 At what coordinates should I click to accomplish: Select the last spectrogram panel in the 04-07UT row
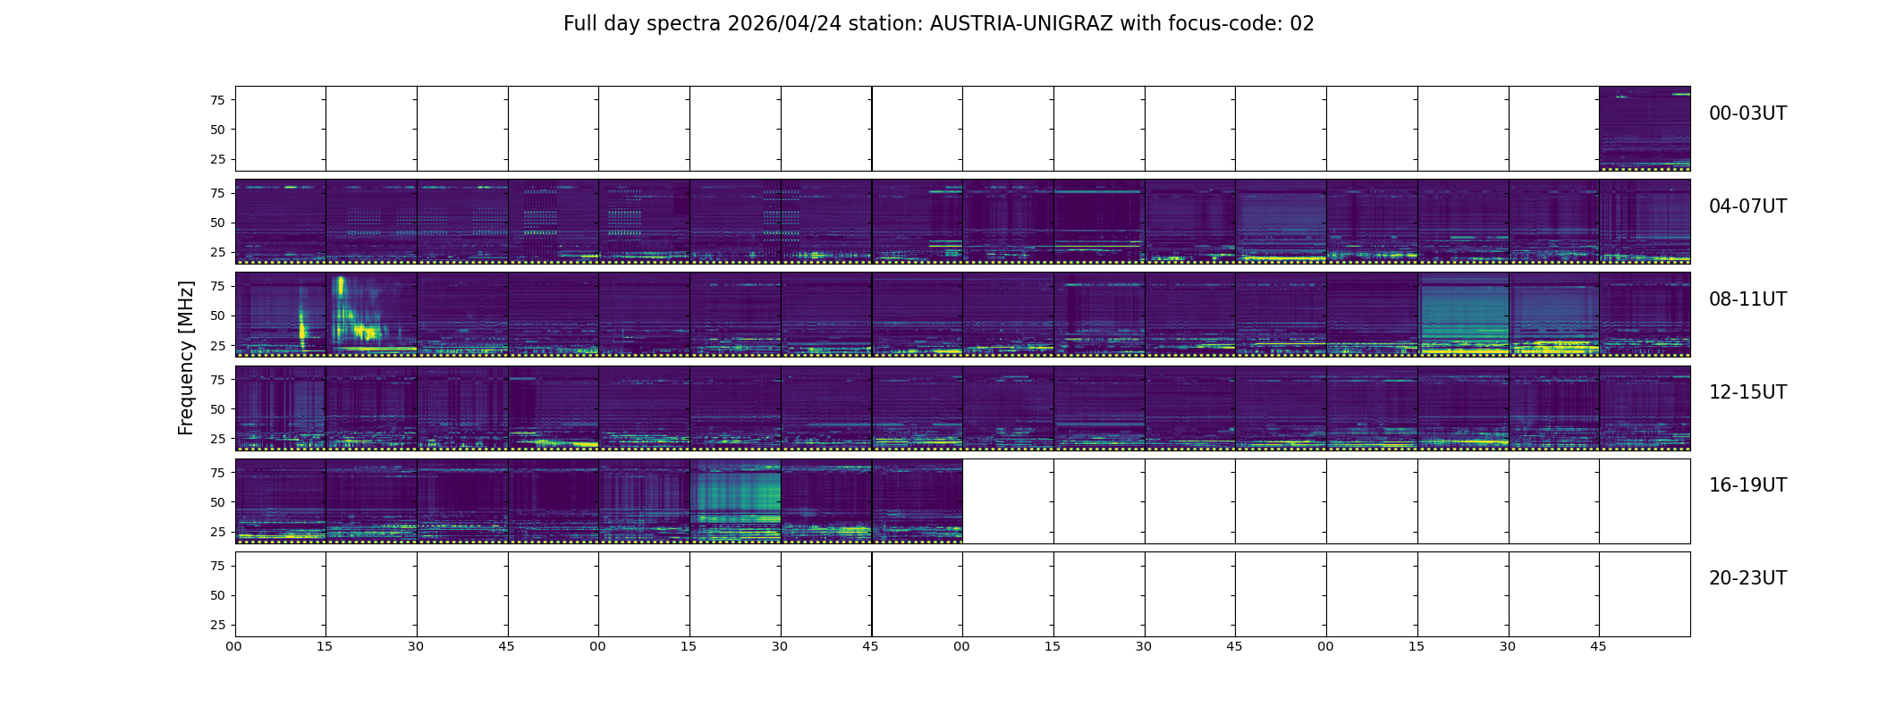coord(1645,222)
